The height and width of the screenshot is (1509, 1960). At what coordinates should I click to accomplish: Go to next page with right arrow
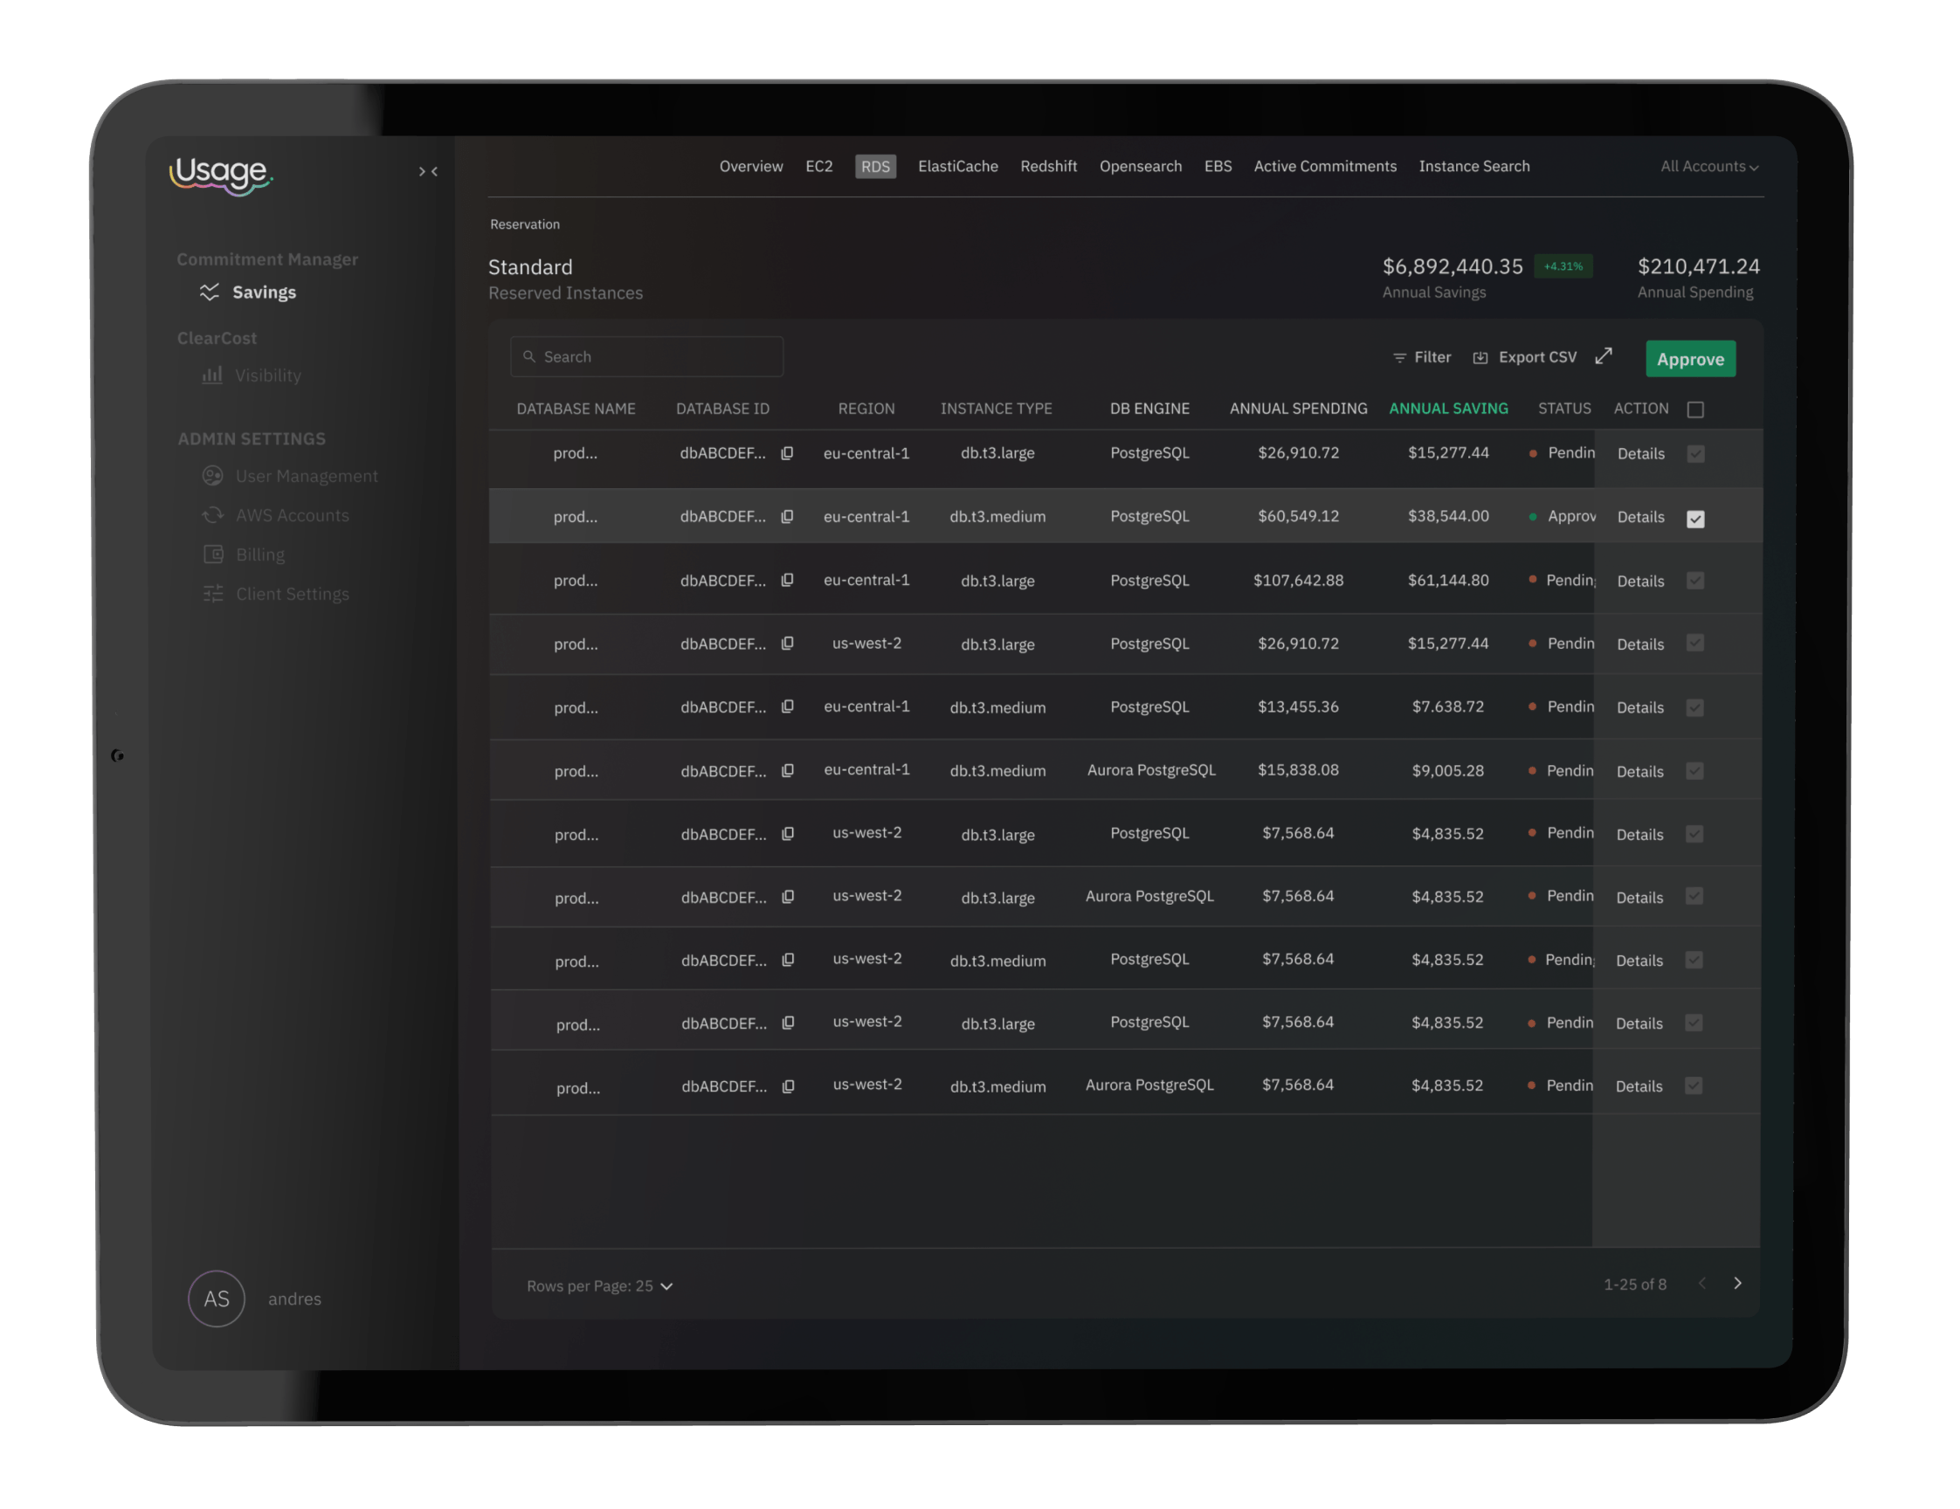tap(1737, 1283)
